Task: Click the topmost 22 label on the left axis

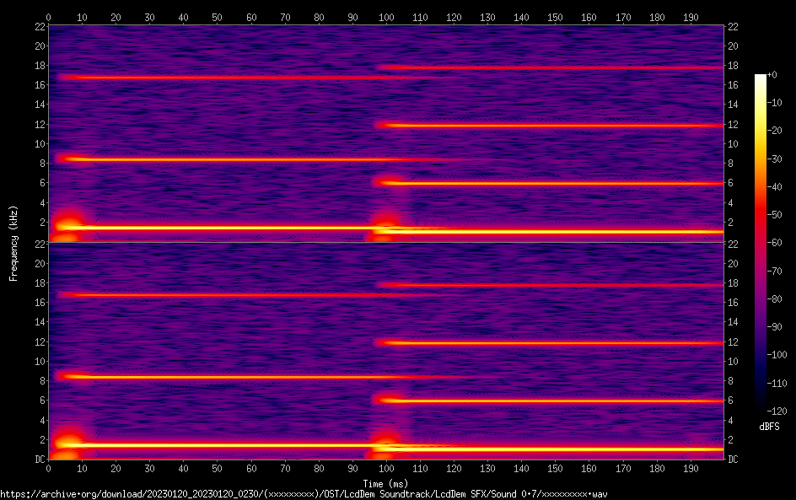Action: click(x=39, y=27)
